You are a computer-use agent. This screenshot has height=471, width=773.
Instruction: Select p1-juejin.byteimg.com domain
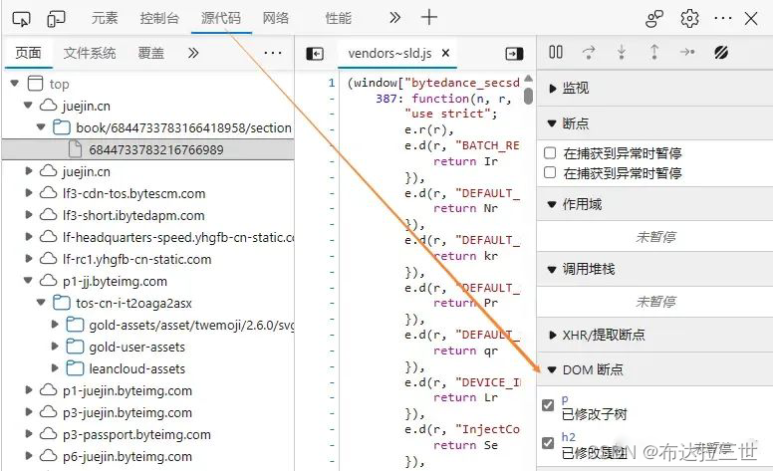coord(128,390)
